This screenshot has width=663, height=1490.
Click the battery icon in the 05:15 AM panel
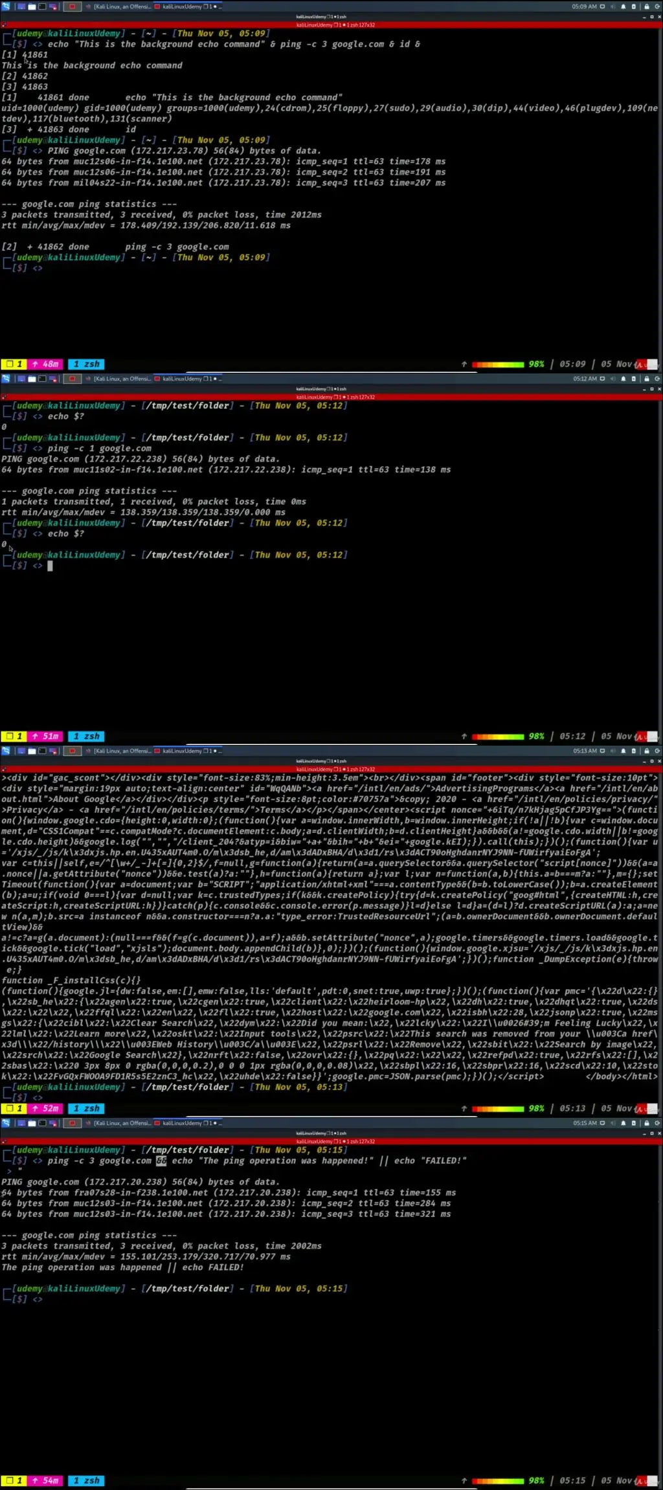click(634, 1123)
